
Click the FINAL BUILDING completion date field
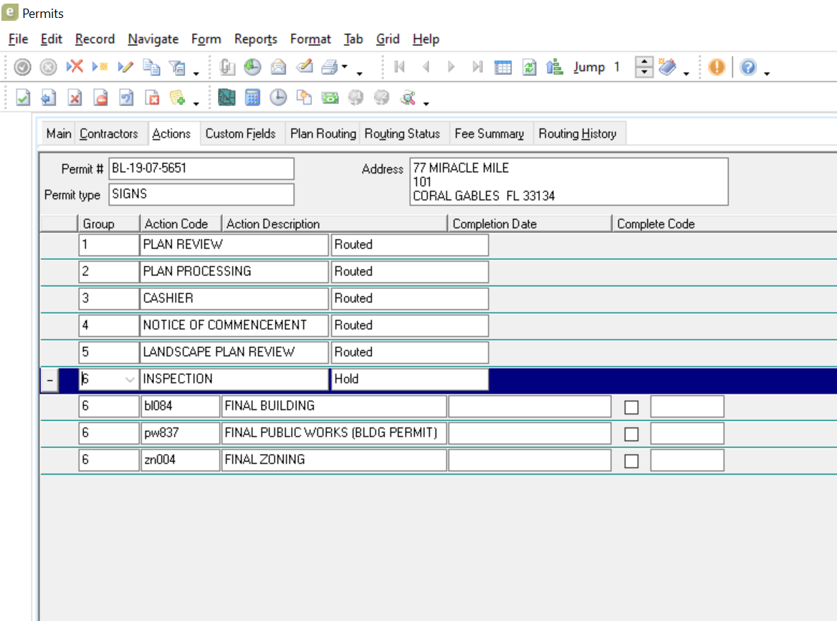click(530, 406)
